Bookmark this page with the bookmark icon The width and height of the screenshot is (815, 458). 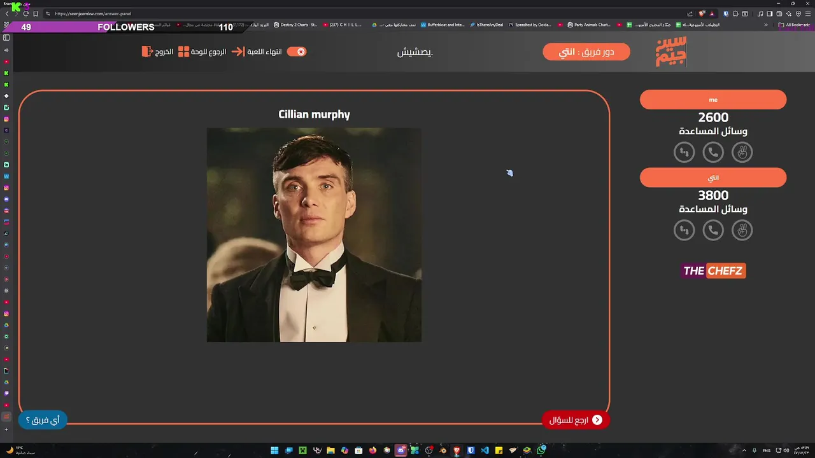coord(36,14)
